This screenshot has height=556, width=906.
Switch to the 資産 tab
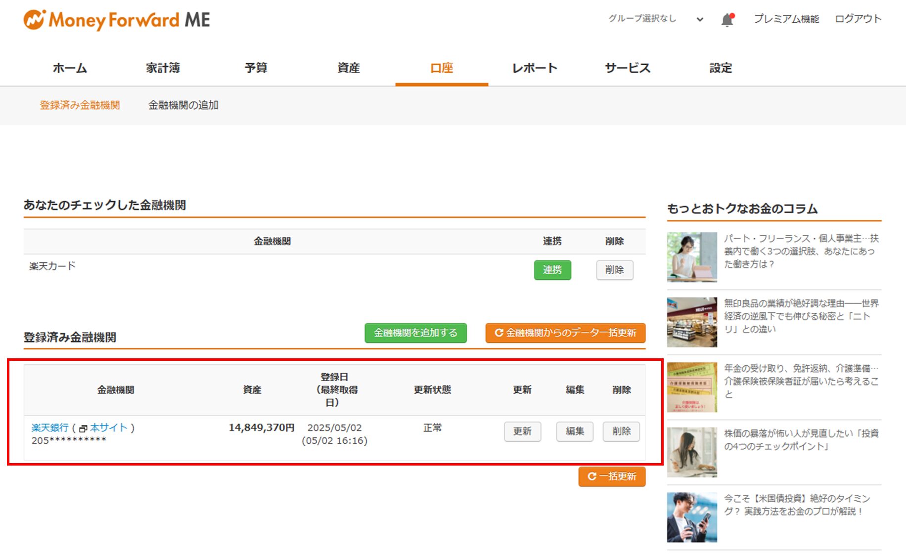349,68
